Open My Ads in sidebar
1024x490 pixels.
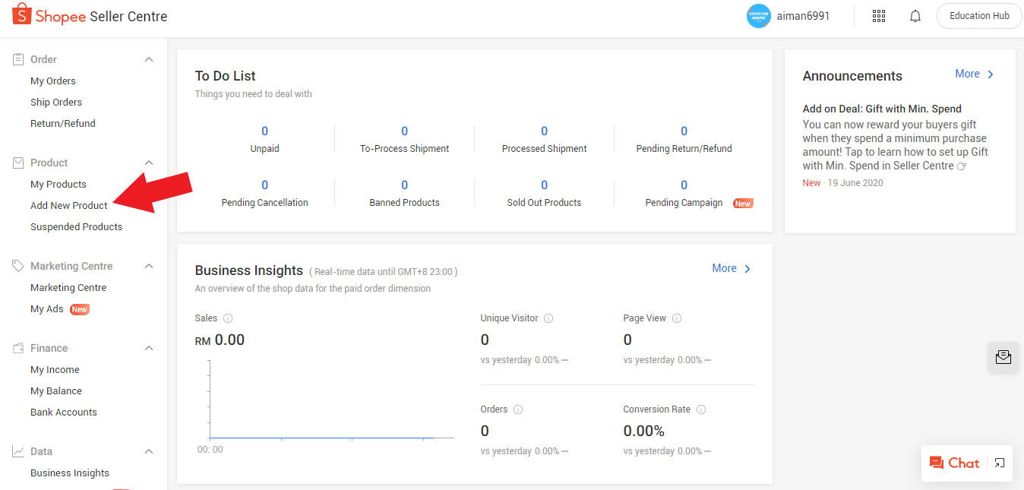point(47,308)
